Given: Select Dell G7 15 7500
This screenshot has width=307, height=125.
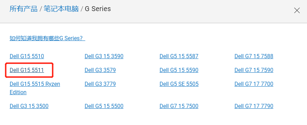Looking at the screenshot, I should tap(179, 106).
